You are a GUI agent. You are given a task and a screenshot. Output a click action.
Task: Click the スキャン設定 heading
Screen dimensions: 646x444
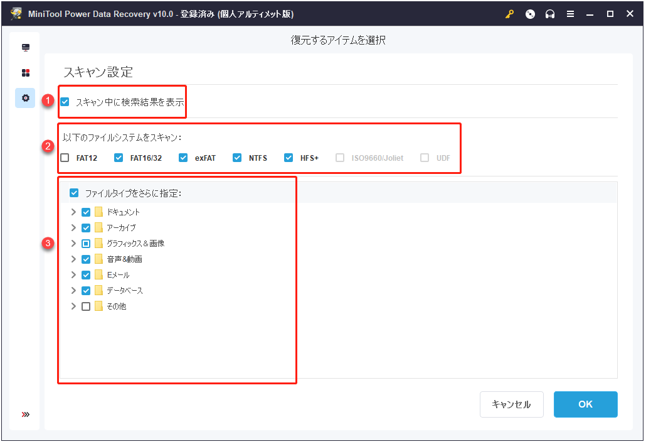98,72
